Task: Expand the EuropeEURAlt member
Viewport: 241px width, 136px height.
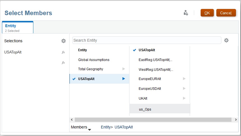Action: click(x=184, y=79)
